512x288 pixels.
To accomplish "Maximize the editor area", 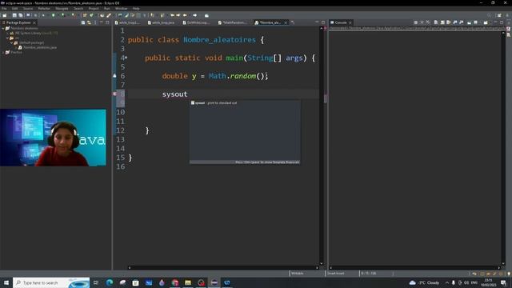I will click(x=323, y=22).
